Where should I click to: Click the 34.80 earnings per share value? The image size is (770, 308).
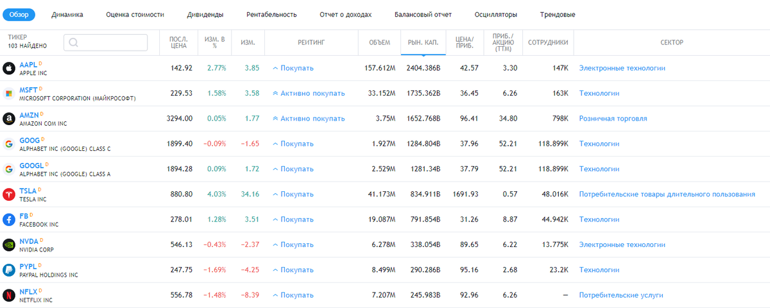(x=508, y=119)
